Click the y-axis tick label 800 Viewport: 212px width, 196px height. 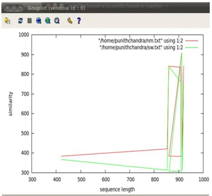[25, 74]
